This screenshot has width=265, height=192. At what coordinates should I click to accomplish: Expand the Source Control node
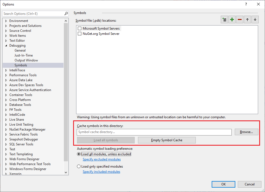click(x=6, y=31)
